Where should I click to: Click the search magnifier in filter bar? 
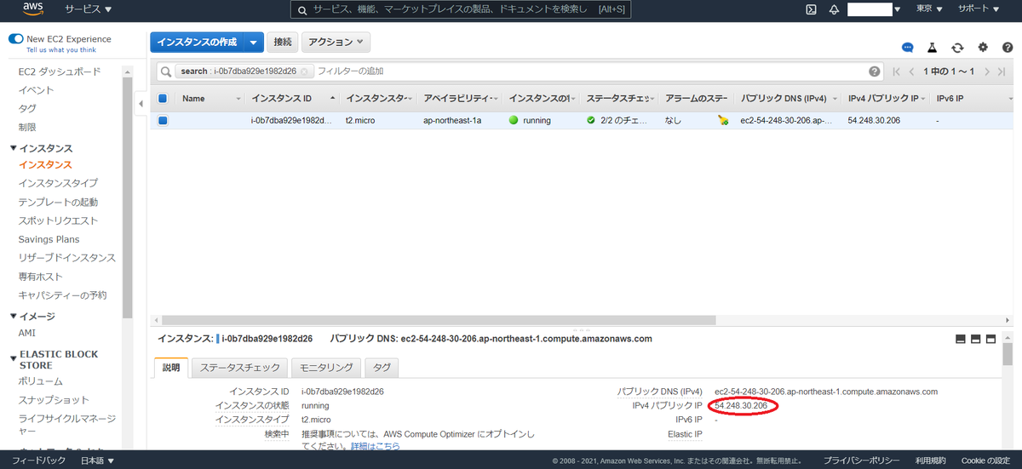[165, 71]
